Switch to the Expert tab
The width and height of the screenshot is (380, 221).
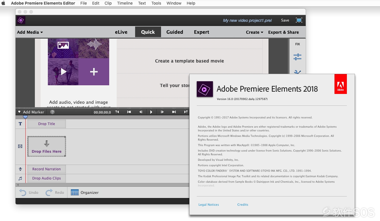click(x=201, y=32)
